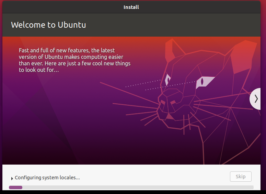Click the Install window title bar

click(x=131, y=7)
